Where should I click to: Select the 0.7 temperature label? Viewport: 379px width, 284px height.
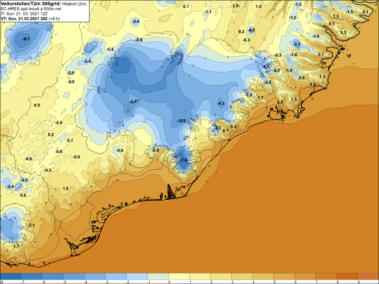tap(225, 131)
